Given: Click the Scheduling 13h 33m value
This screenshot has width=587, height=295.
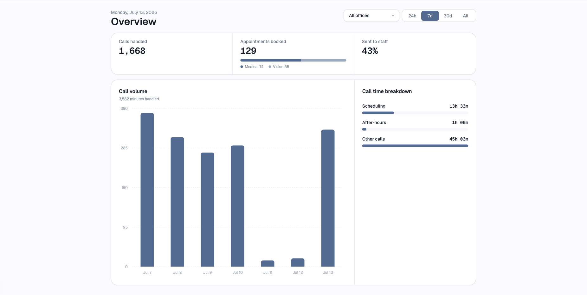Looking at the screenshot, I should point(459,106).
